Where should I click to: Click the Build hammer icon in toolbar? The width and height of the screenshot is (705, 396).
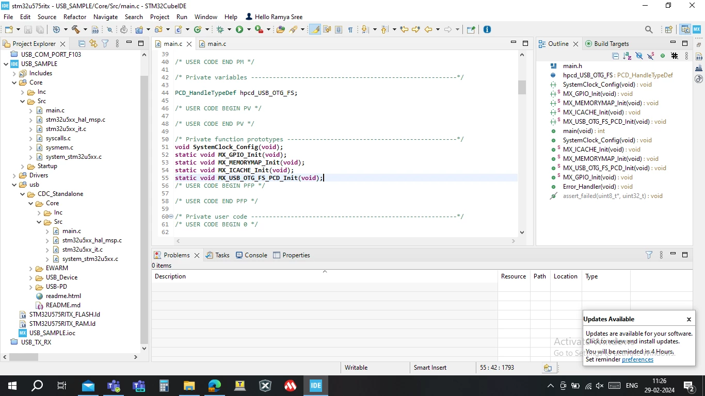coord(76,29)
